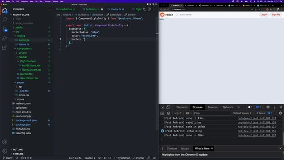Open package.json in the explorer
Screen dimensions: 284x160
click(23, 124)
